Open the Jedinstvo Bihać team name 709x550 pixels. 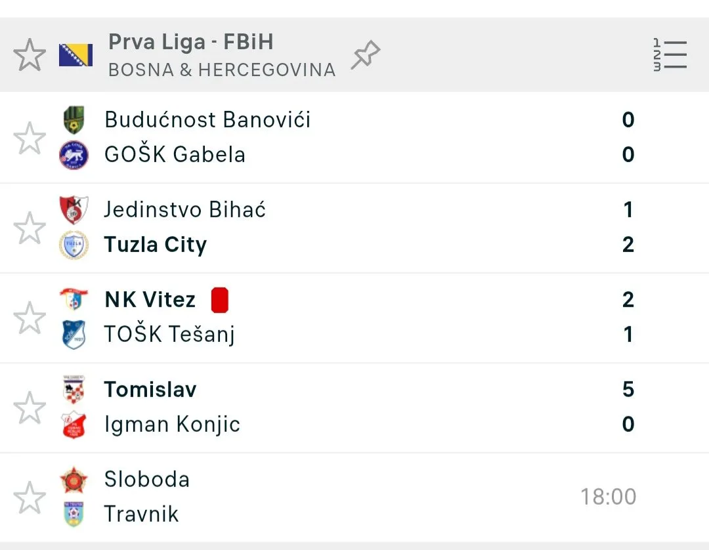pyautogui.click(x=185, y=209)
